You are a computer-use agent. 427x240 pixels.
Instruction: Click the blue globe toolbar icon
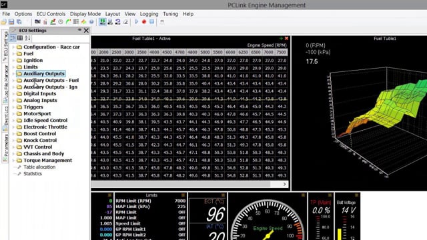click(x=91, y=22)
